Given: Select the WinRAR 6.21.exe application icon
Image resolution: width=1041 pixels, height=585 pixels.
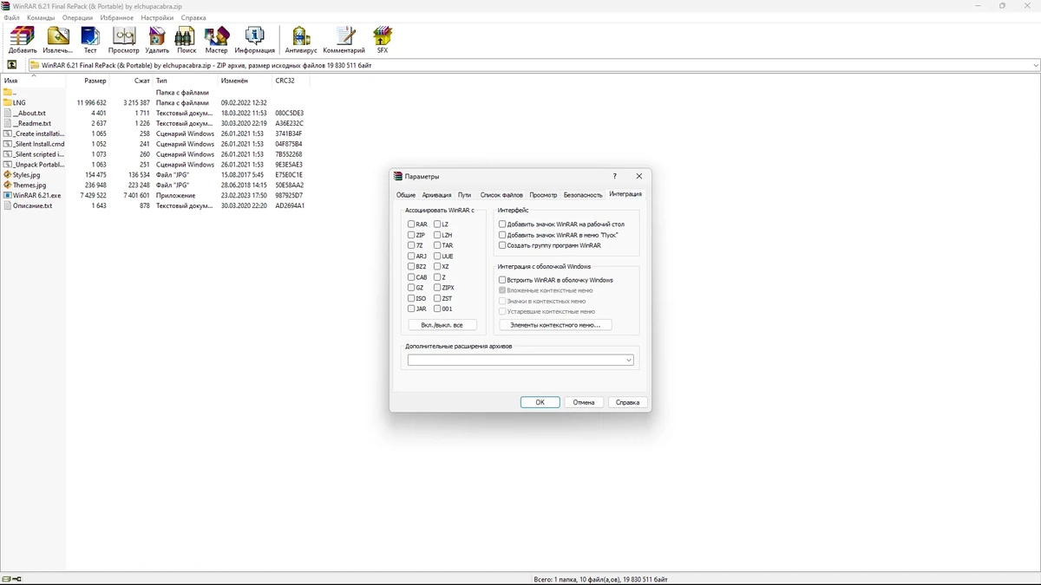Looking at the screenshot, I should pyautogui.click(x=8, y=196).
